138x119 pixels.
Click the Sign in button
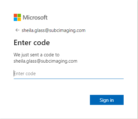pos(107,100)
